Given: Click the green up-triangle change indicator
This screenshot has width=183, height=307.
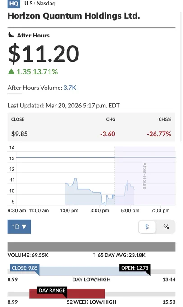Looking at the screenshot, I should coord(11,71).
